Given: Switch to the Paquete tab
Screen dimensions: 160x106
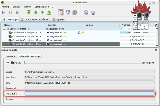Looking at the screenshot, I should (11, 56).
